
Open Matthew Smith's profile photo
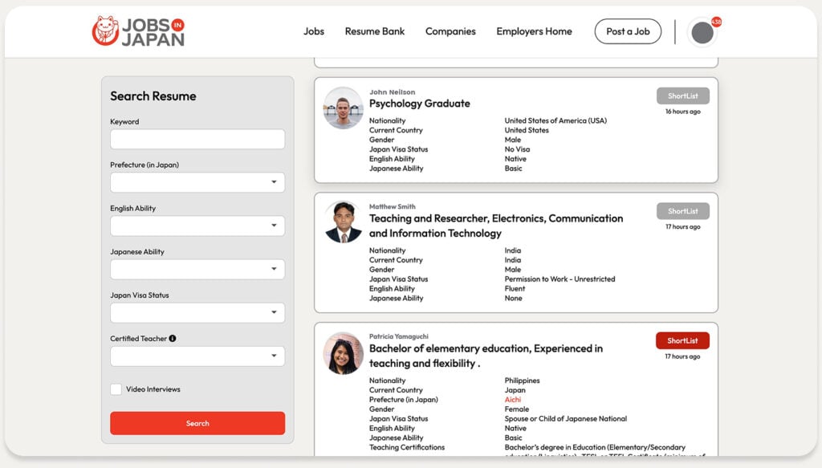(343, 222)
